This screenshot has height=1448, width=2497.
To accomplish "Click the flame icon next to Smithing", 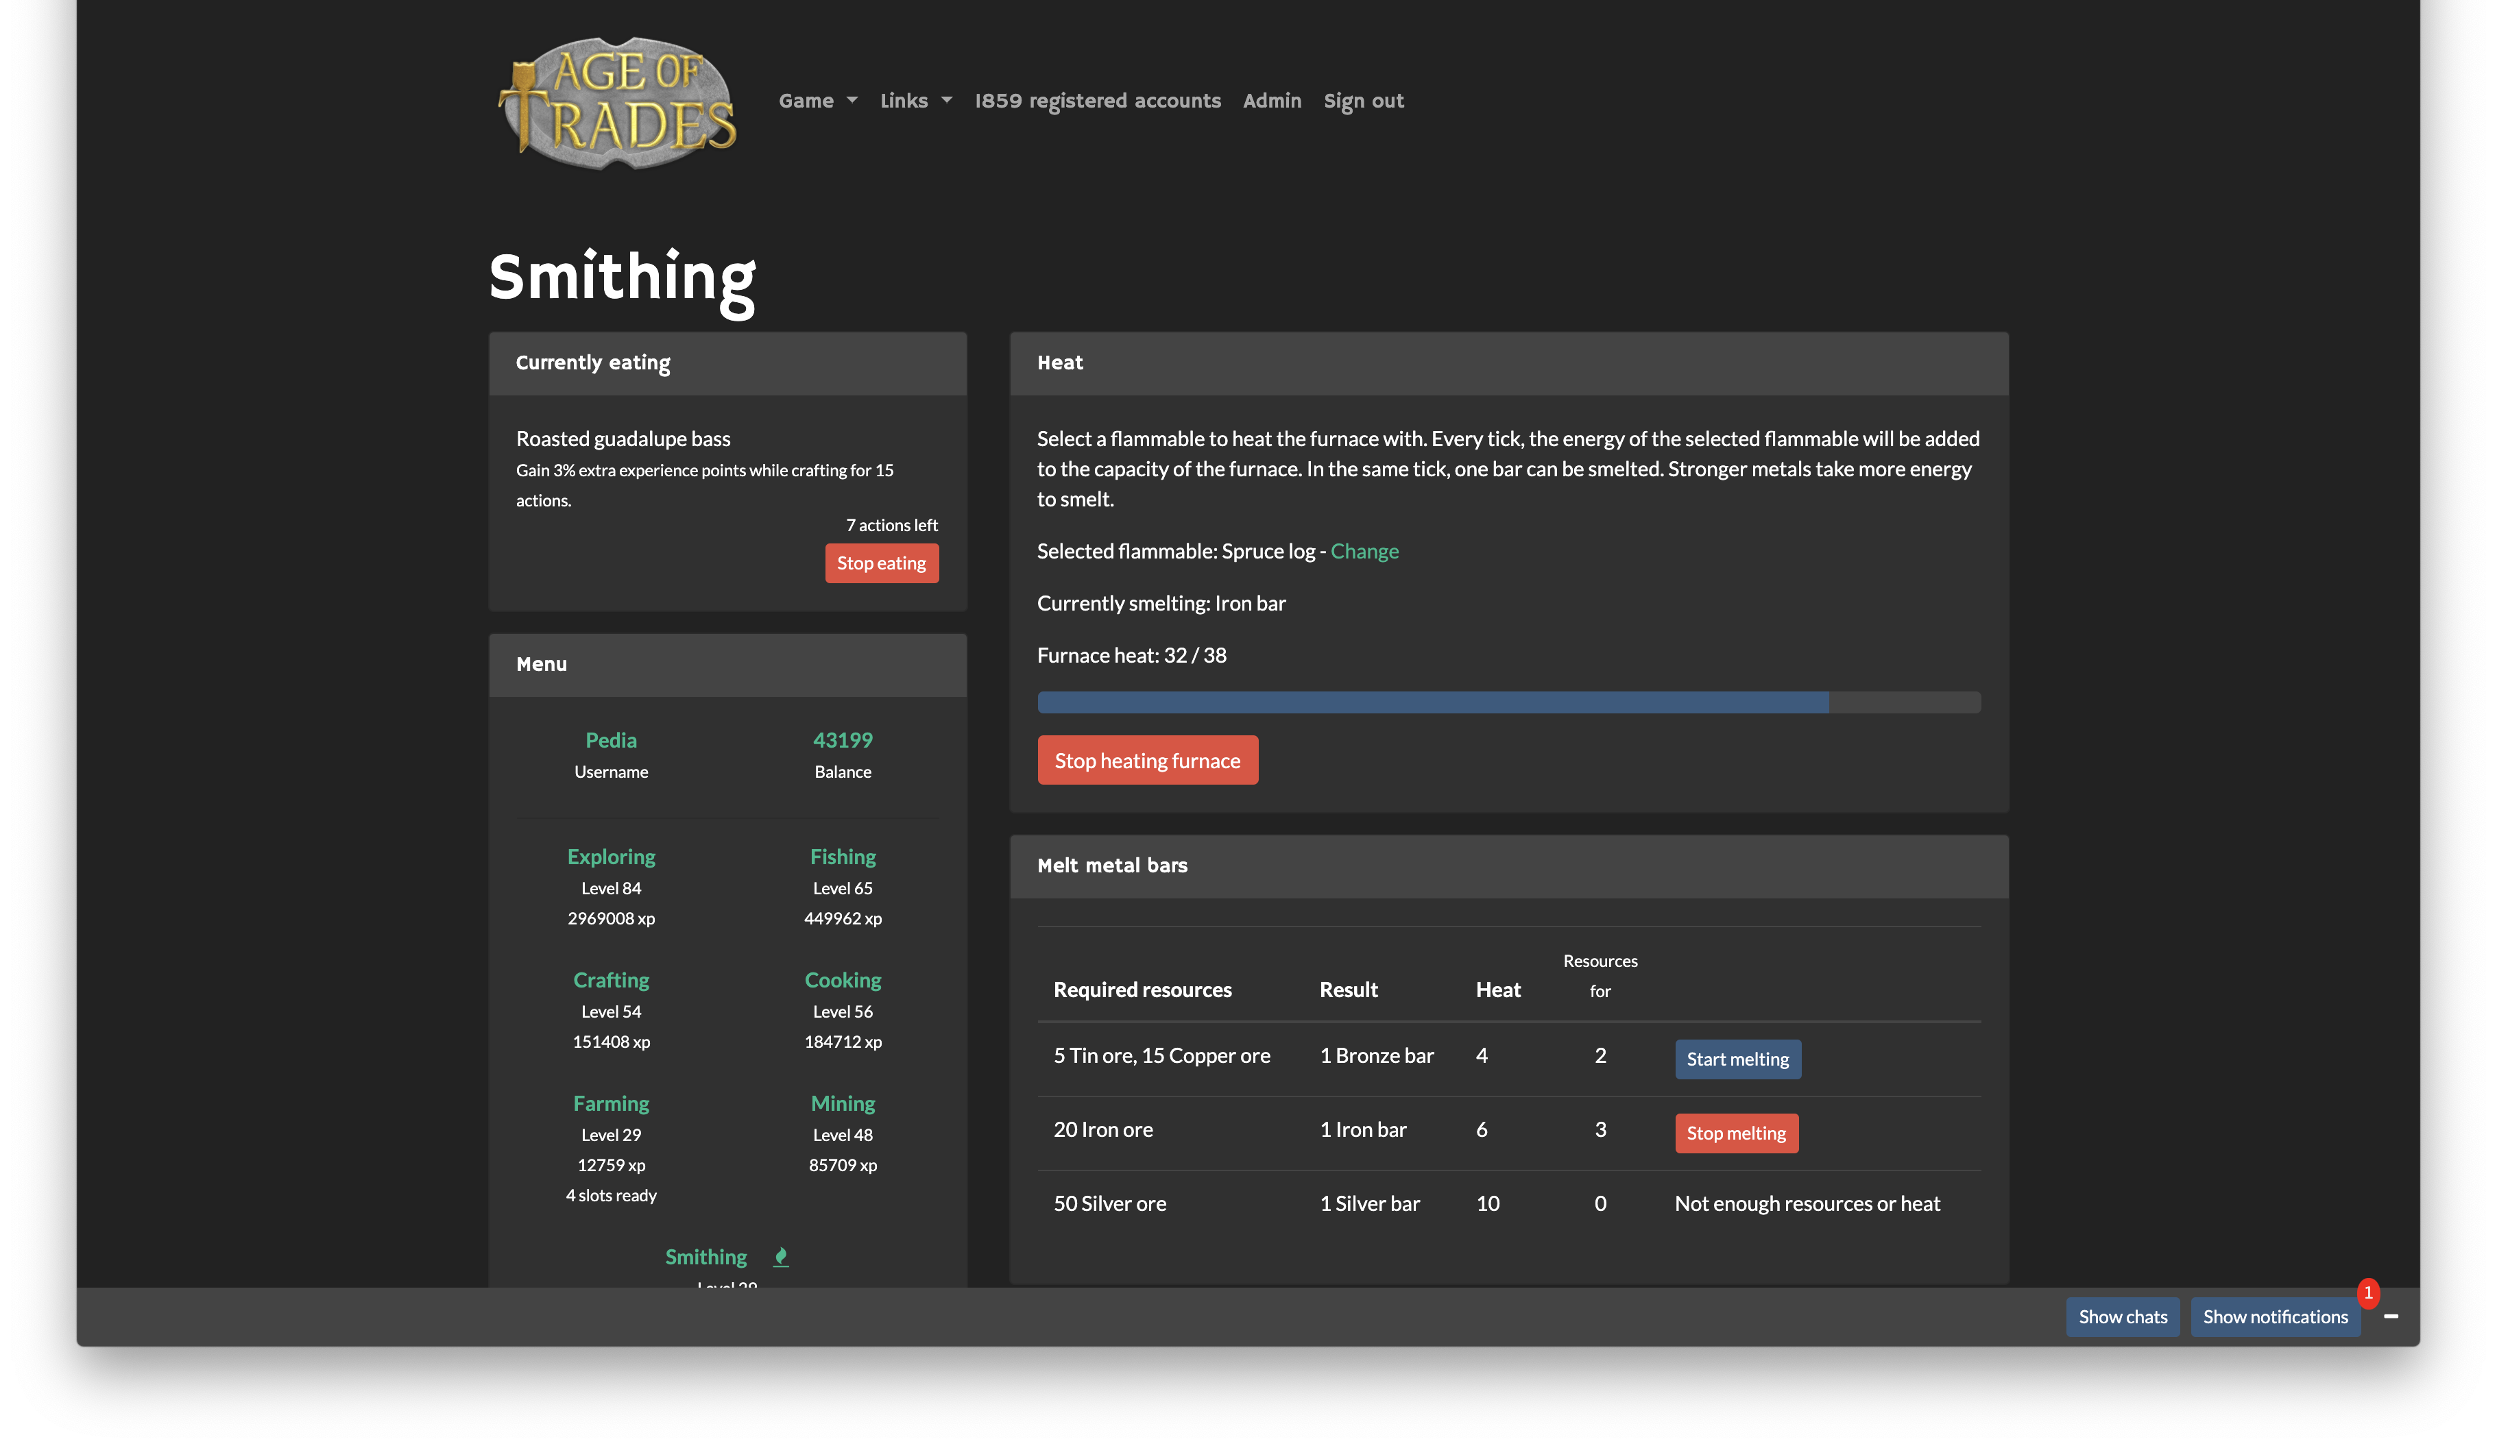I will tap(780, 1256).
